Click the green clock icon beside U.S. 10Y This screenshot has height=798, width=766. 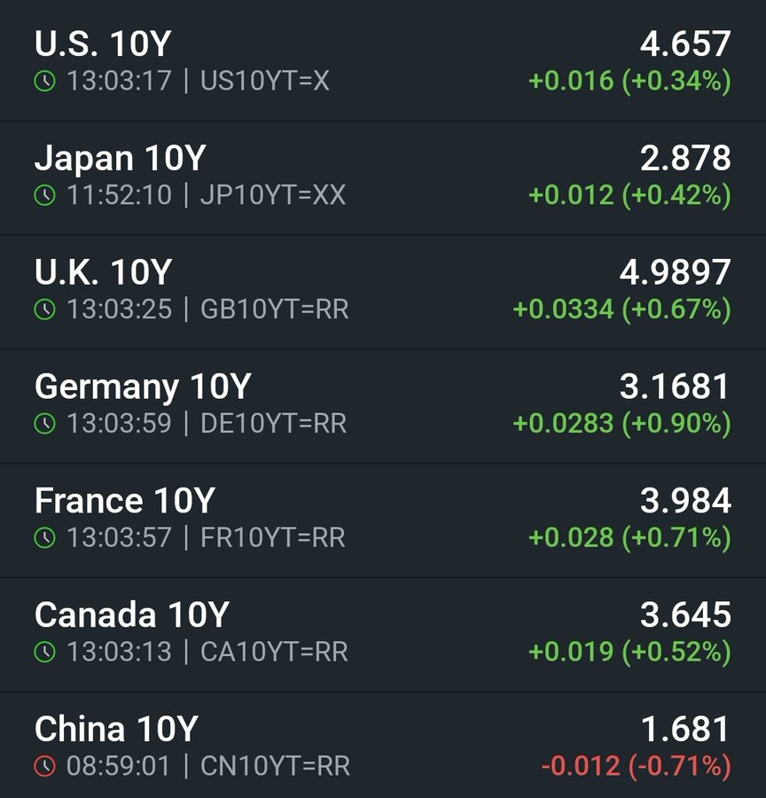pos(45,81)
